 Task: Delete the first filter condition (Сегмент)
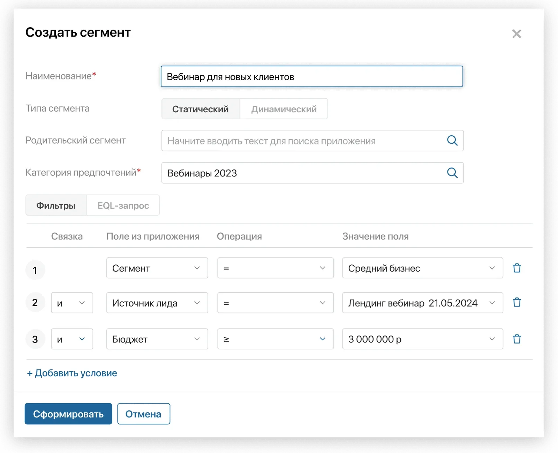(517, 268)
